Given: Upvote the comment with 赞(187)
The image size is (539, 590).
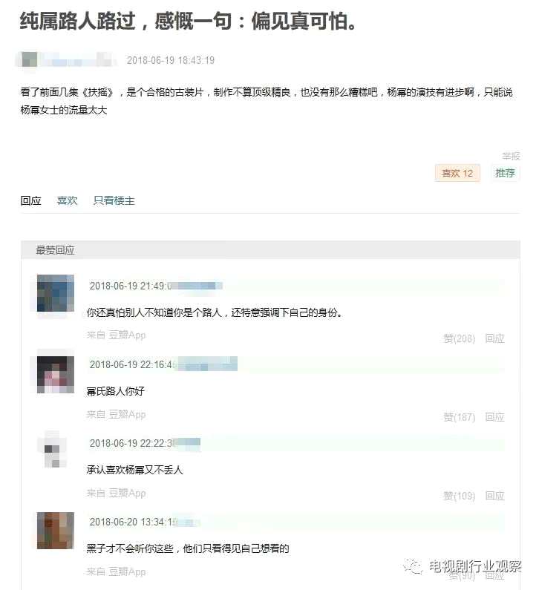Looking at the screenshot, I should click(x=460, y=417).
